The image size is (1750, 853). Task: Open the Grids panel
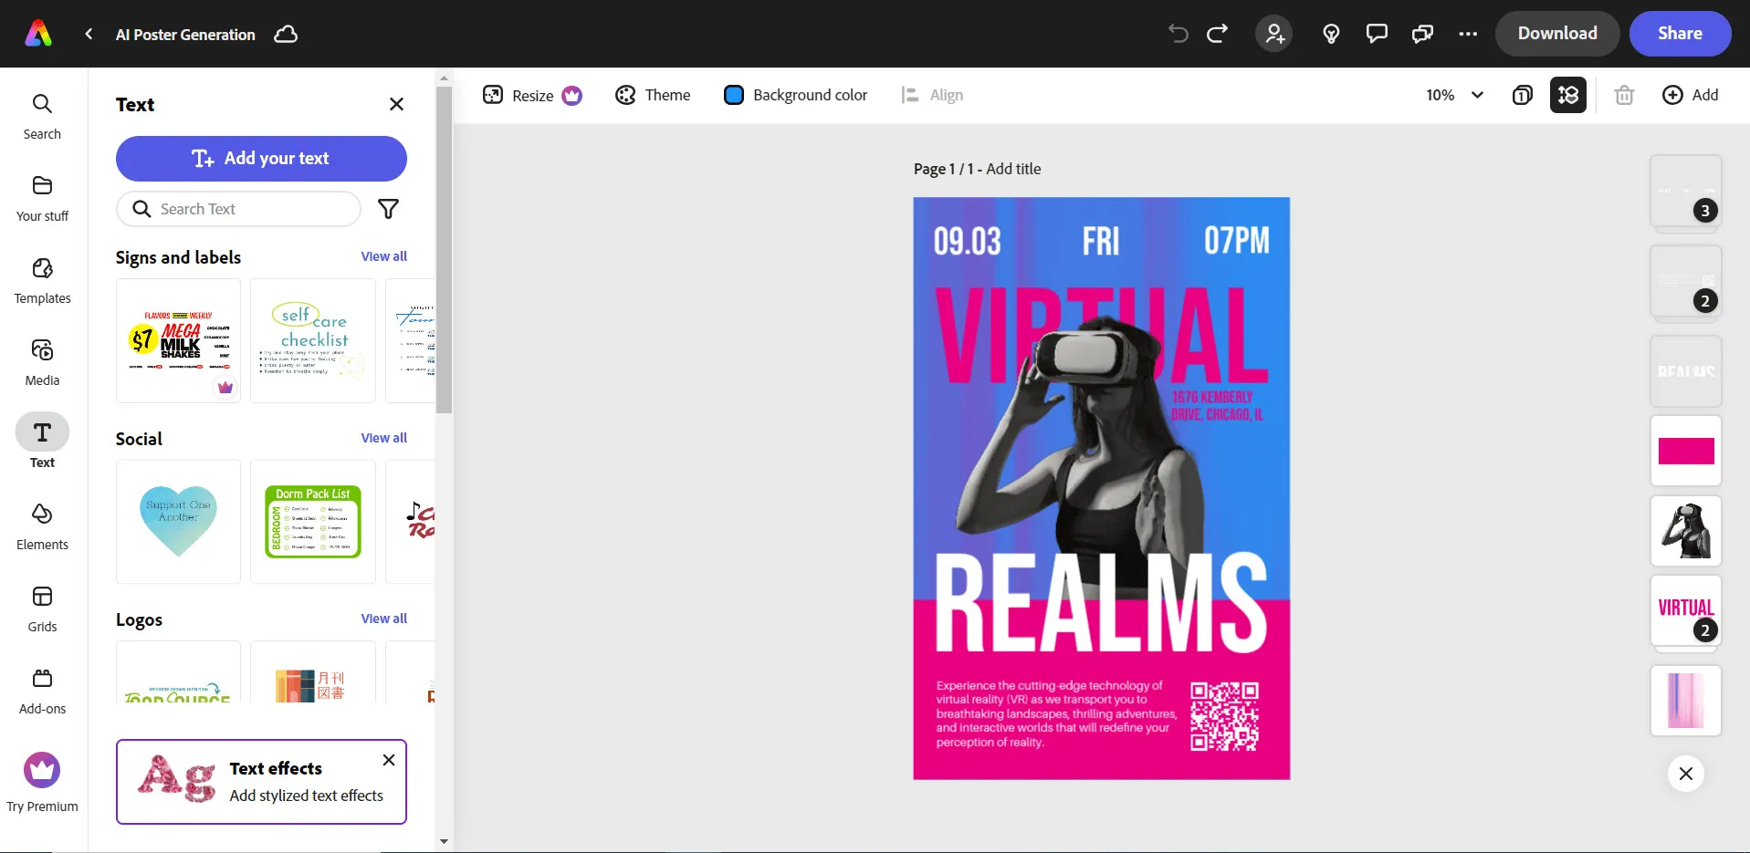[42, 605]
